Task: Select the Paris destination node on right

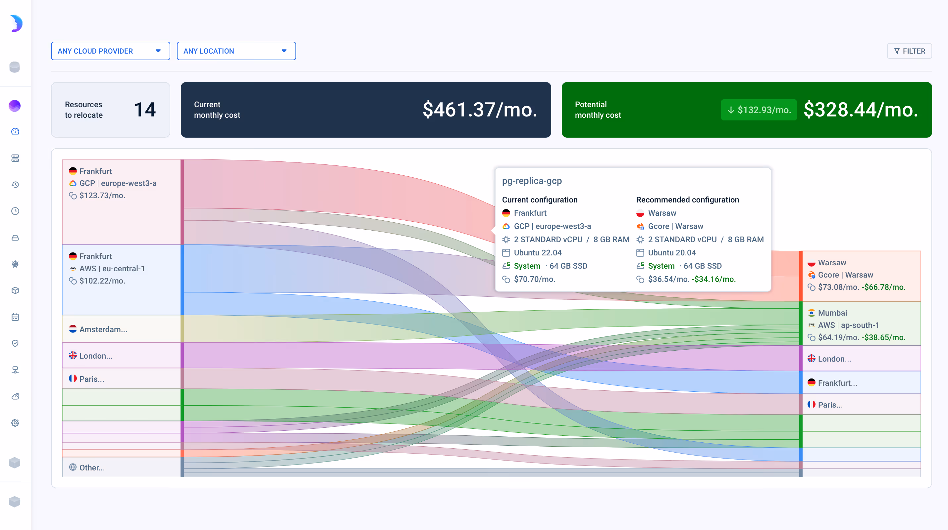Action: click(861, 404)
